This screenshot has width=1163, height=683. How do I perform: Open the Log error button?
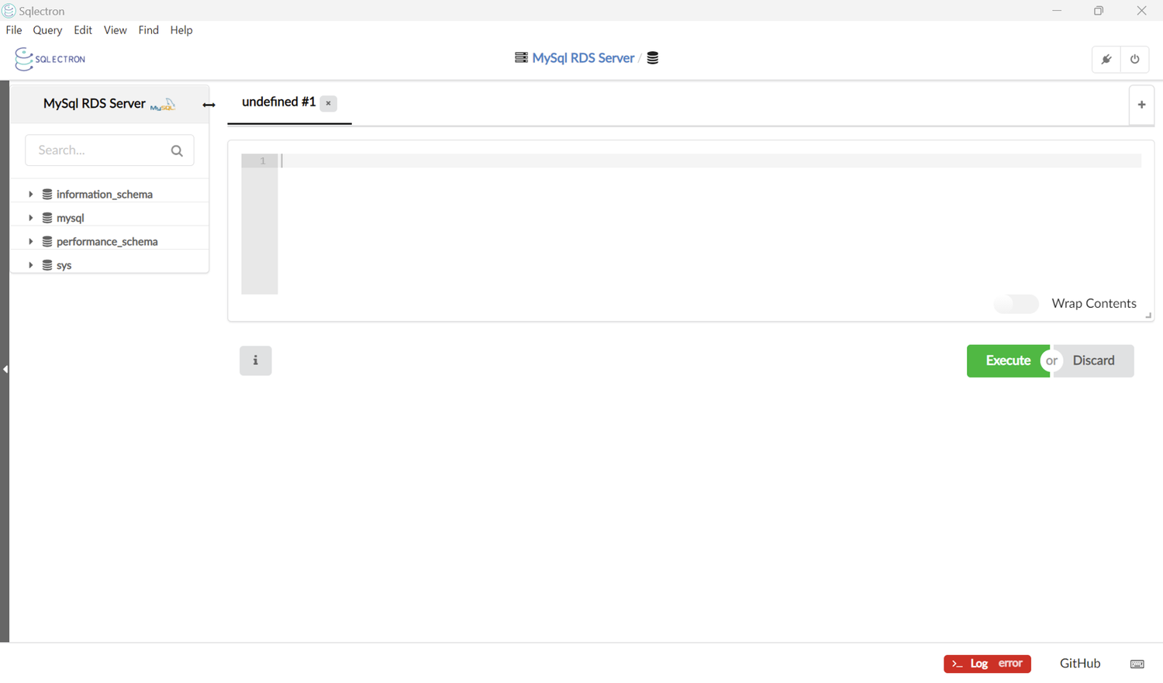tap(987, 664)
